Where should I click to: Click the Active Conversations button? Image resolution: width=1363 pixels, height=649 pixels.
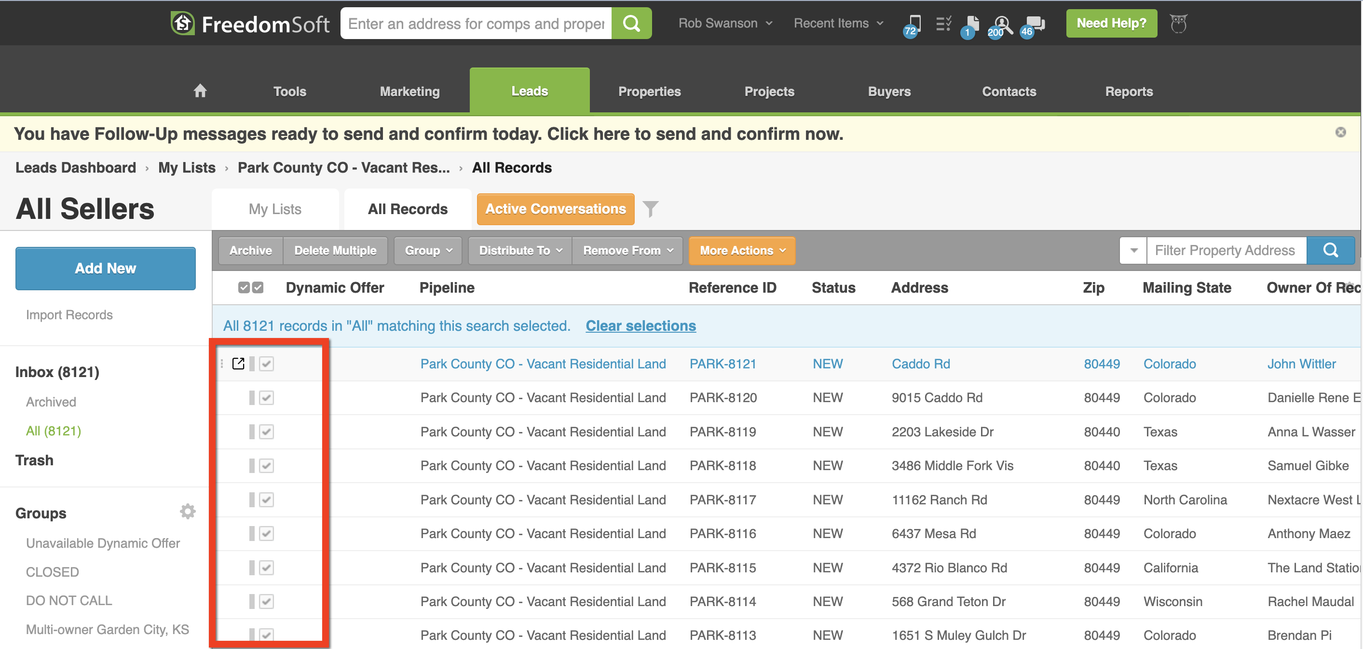[x=556, y=209]
